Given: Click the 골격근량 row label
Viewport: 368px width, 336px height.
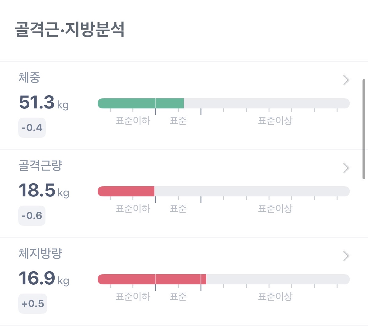Looking at the screenshot, I should pos(40,166).
